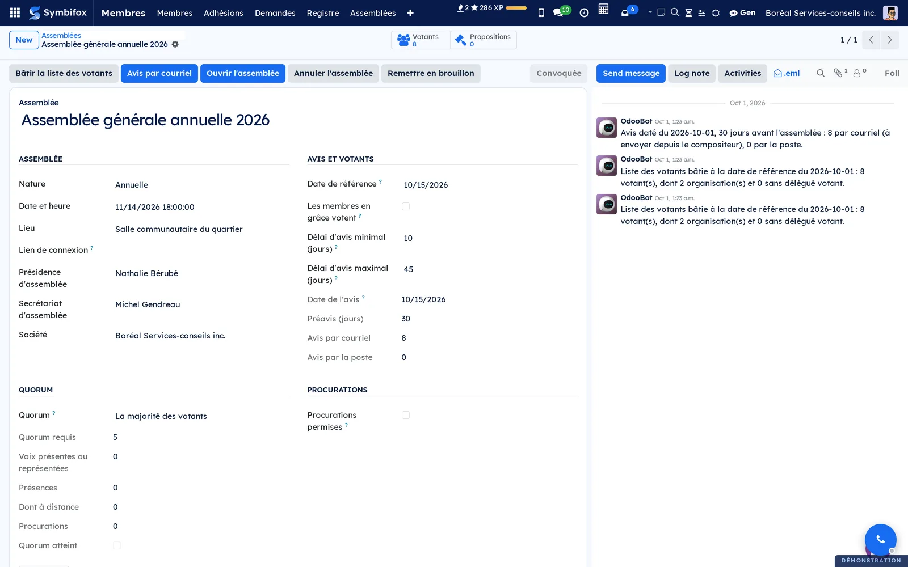
Task: Toggle 'Les membres en grâce votent' checkbox
Action: pos(406,206)
